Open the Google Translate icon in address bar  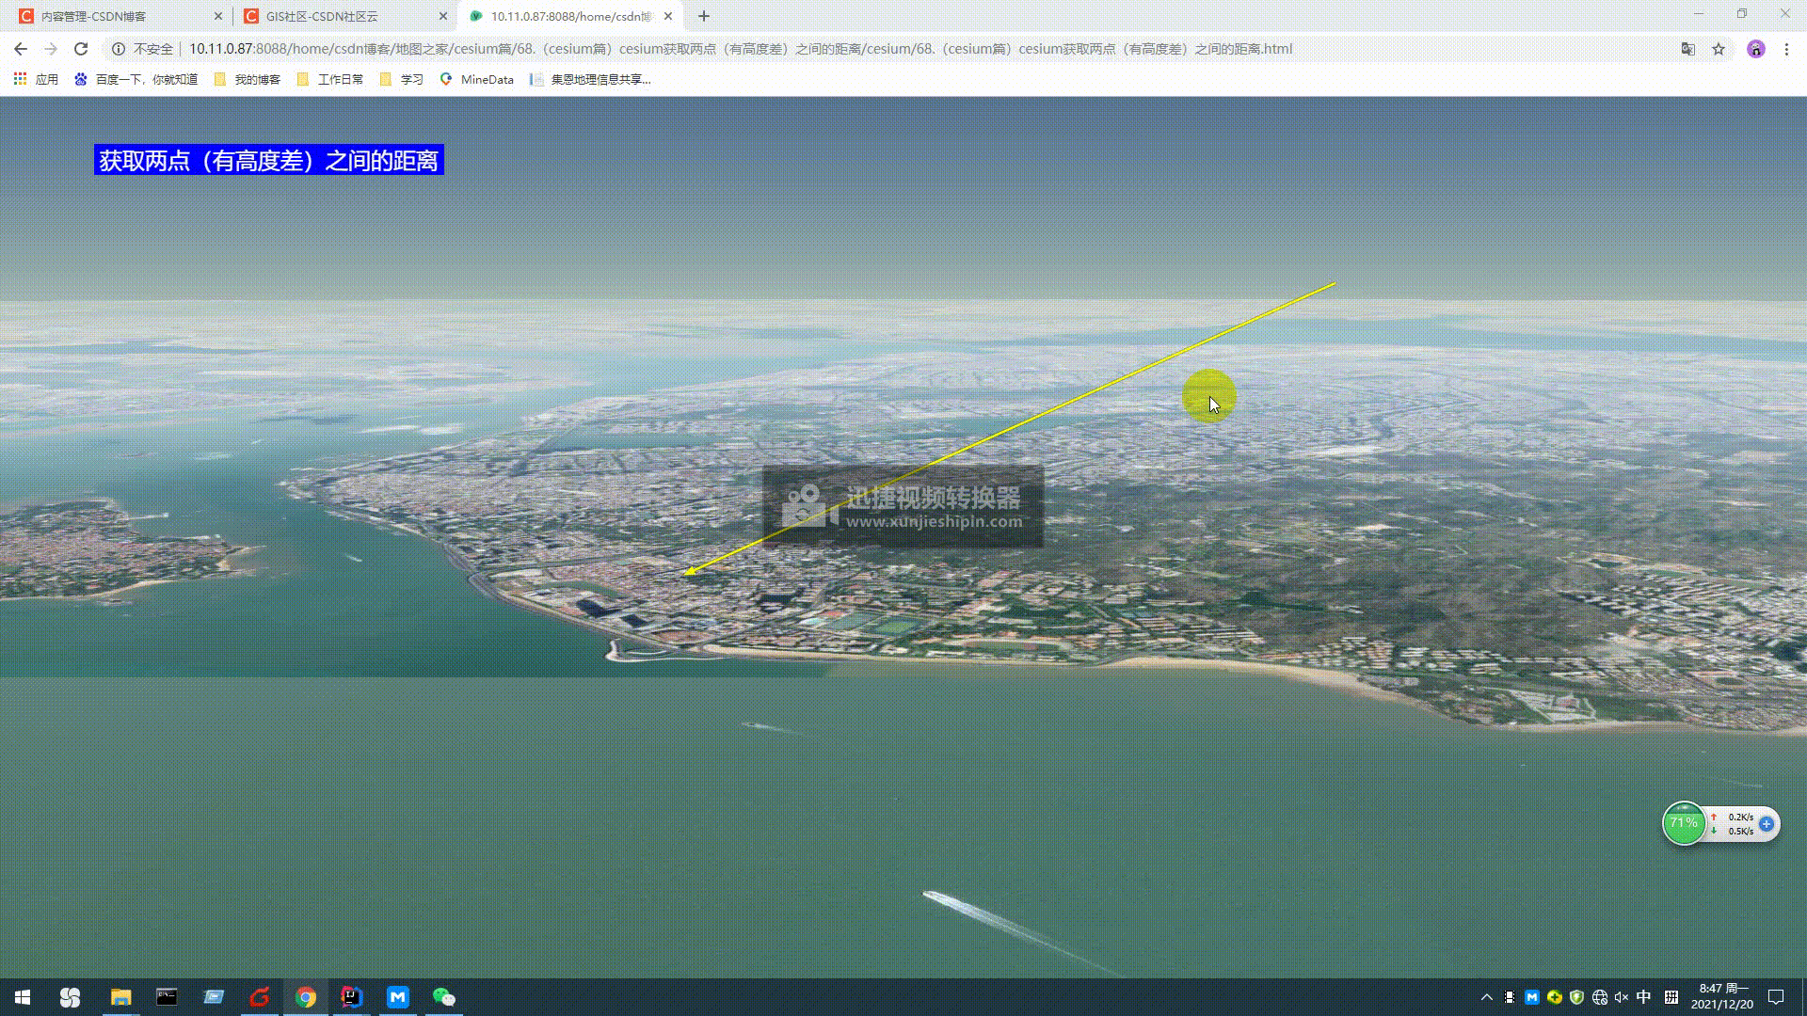(1688, 49)
